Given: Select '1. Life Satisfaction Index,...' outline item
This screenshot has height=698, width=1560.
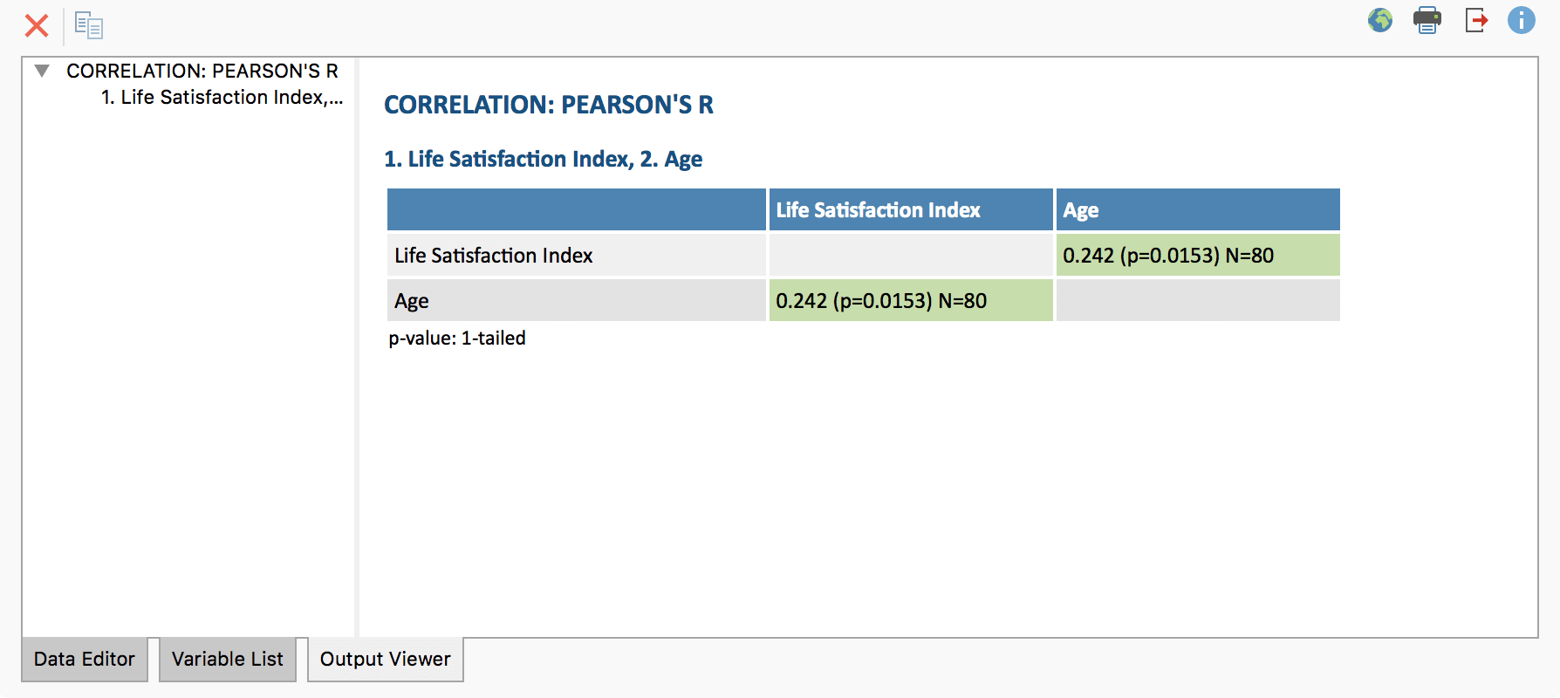Looking at the screenshot, I should pyautogui.click(x=222, y=97).
